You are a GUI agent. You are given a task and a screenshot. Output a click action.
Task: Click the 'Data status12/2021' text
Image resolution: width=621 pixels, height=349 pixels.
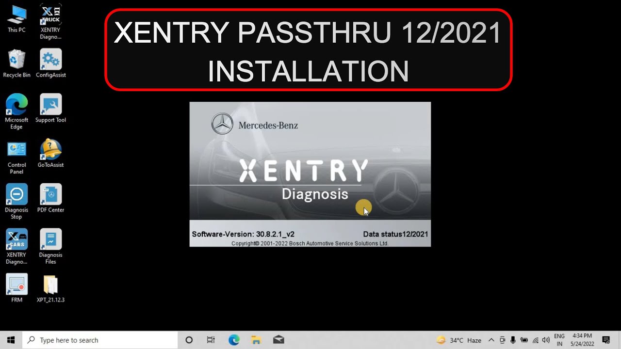coord(395,234)
